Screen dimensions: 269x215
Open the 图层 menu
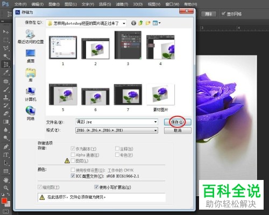point(70,4)
